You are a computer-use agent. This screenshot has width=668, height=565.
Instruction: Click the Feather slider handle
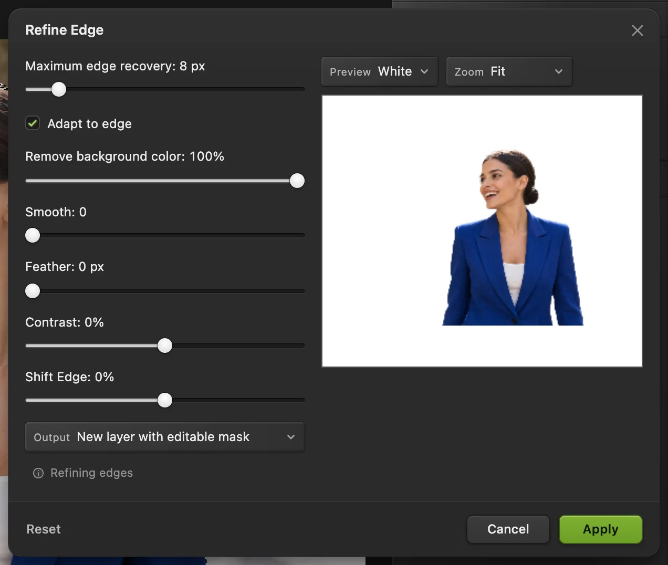[33, 291]
